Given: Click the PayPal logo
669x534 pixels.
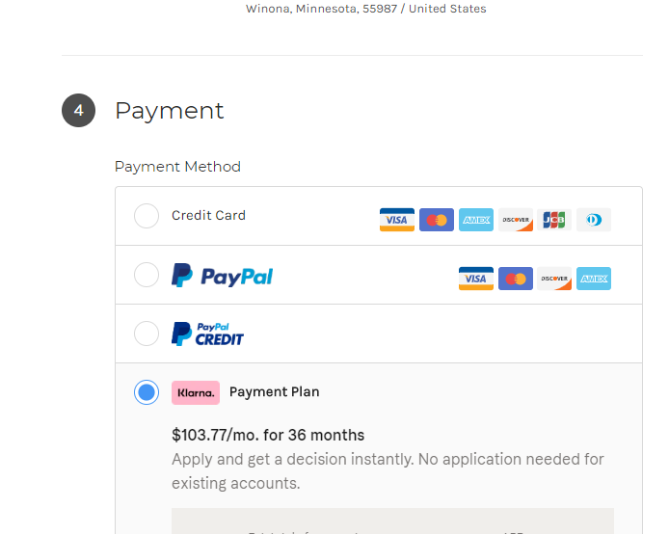Looking at the screenshot, I should [x=222, y=276].
